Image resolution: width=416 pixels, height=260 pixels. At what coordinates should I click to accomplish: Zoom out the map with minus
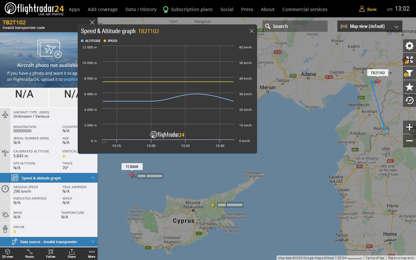point(409,141)
